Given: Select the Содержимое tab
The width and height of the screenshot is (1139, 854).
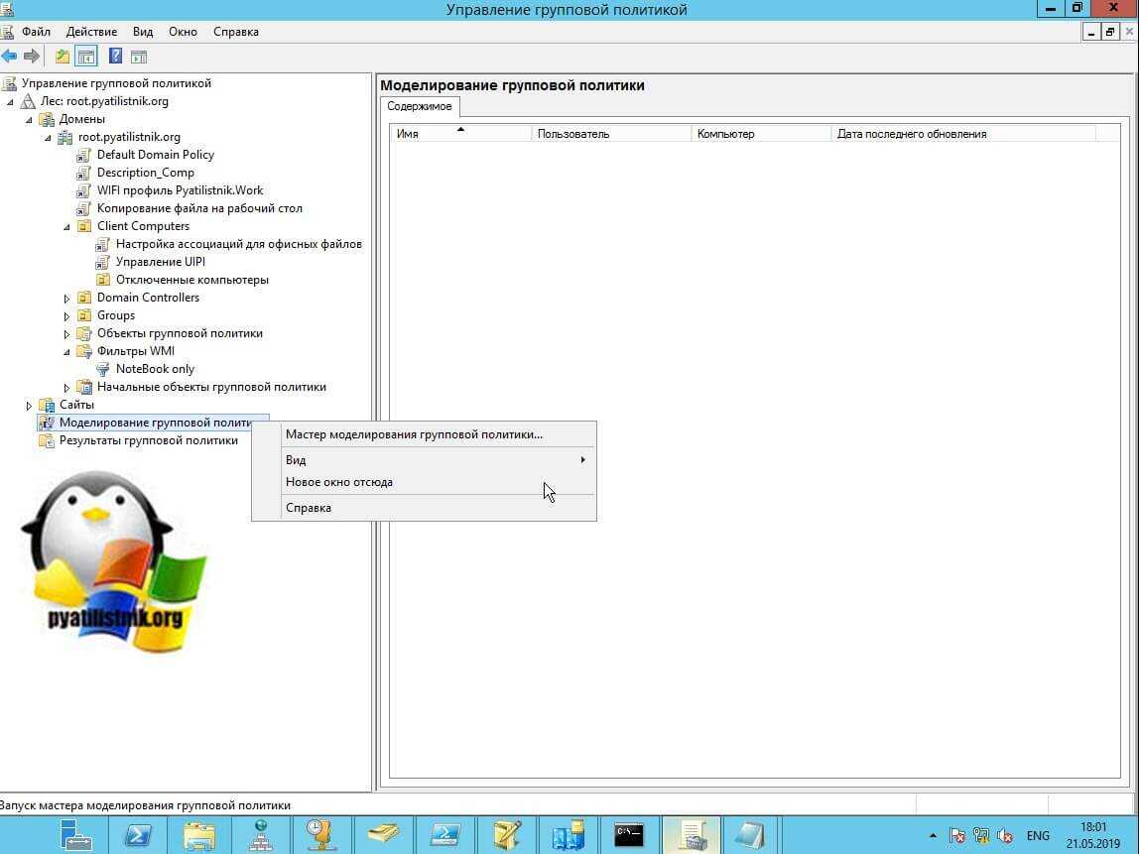Looking at the screenshot, I should (x=419, y=107).
